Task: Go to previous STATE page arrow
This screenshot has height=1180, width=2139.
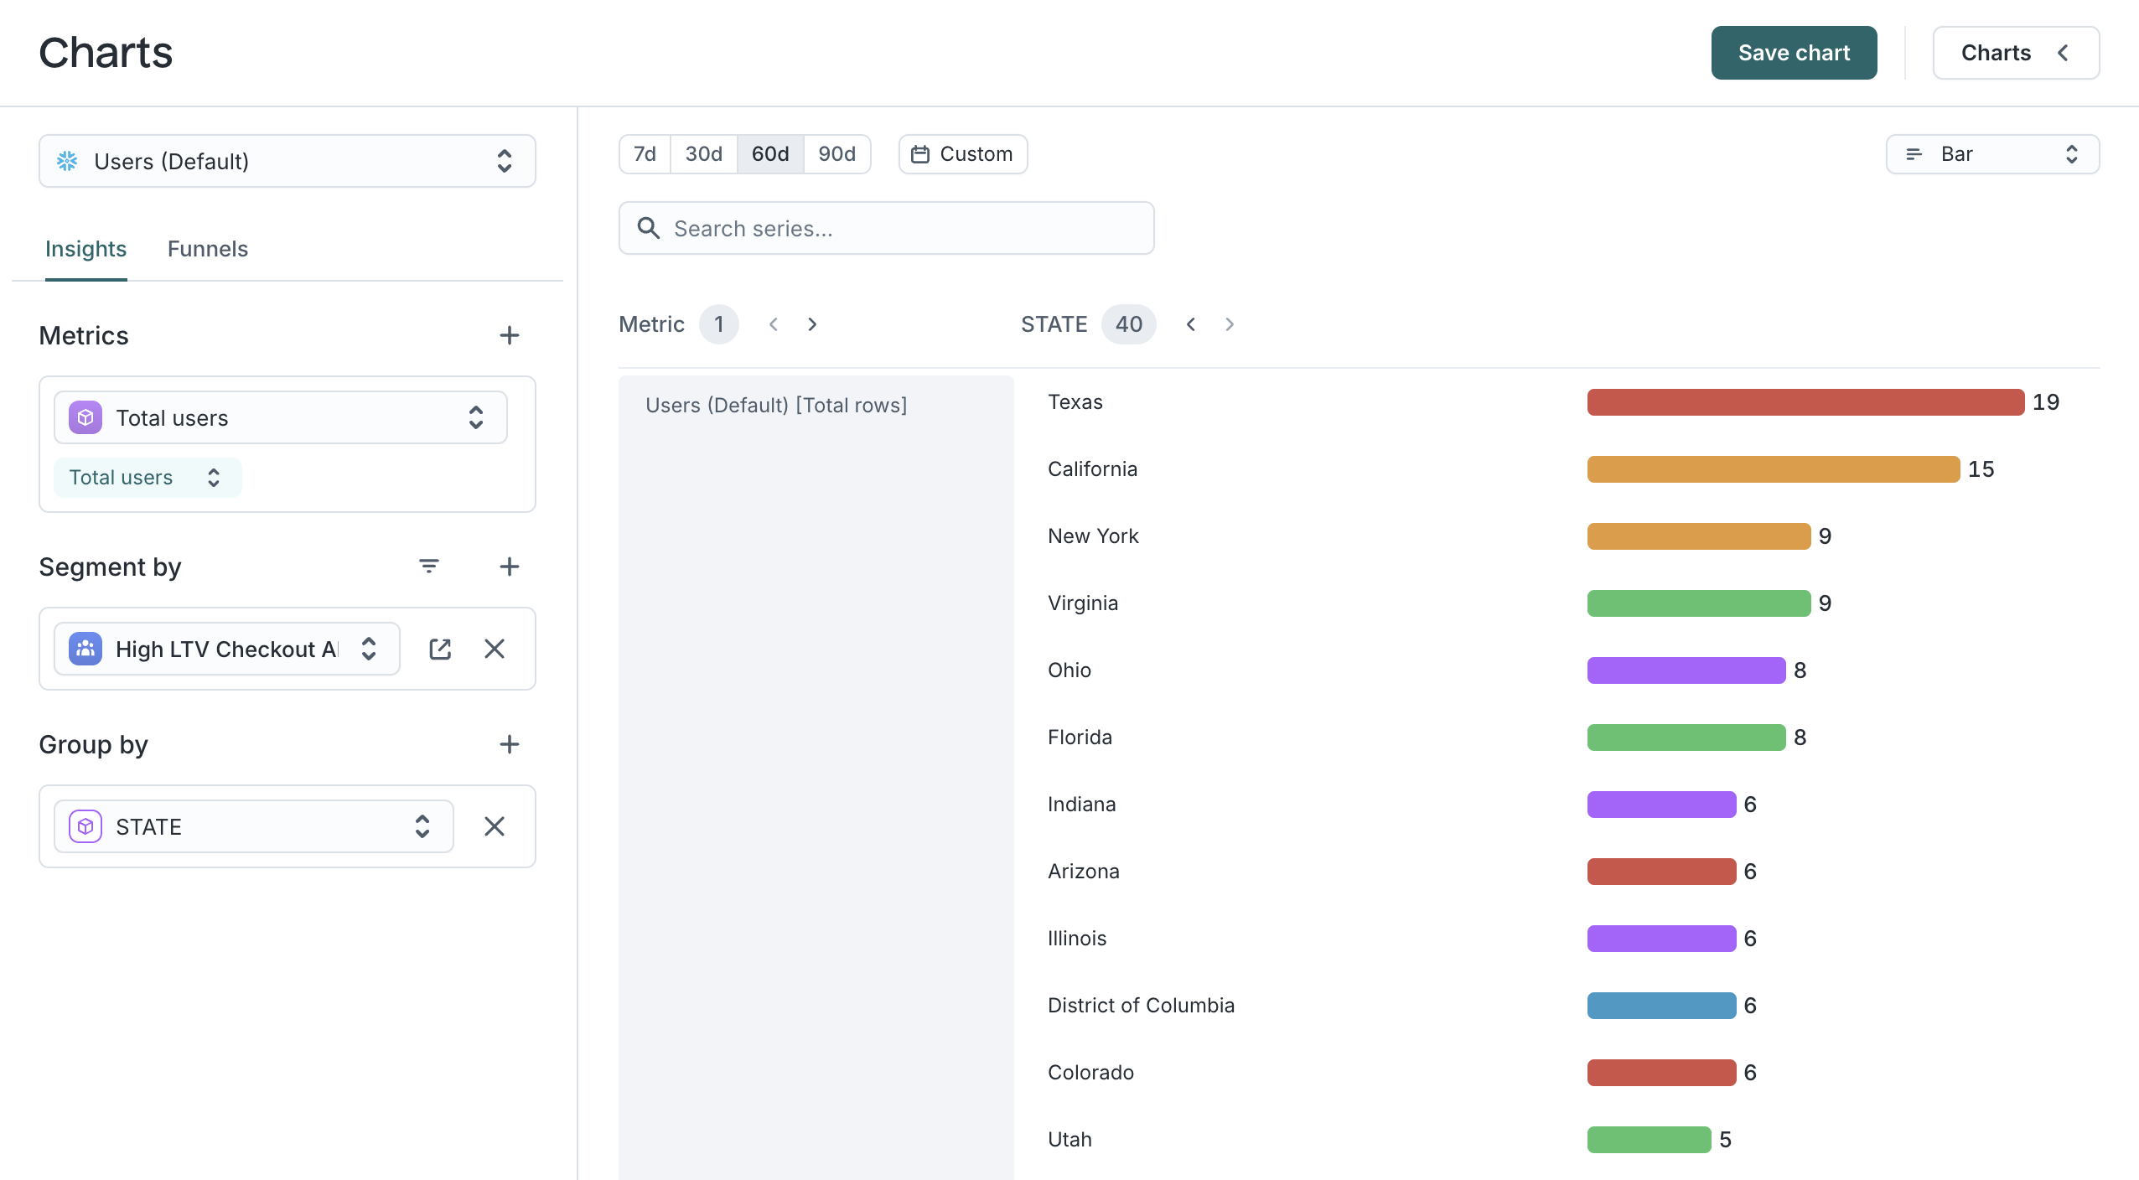Action: click(x=1191, y=324)
